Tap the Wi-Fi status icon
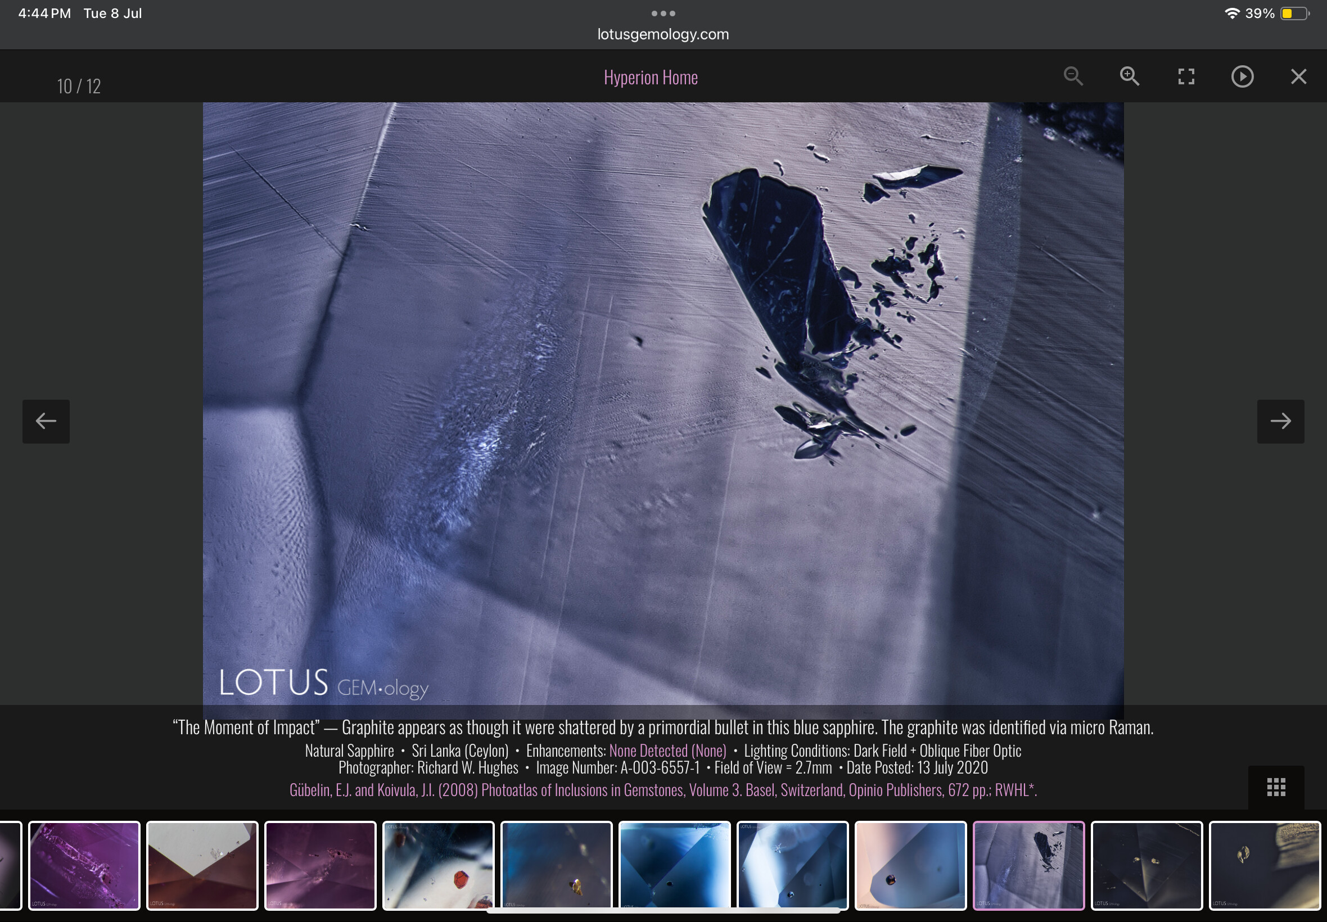 tap(1231, 13)
